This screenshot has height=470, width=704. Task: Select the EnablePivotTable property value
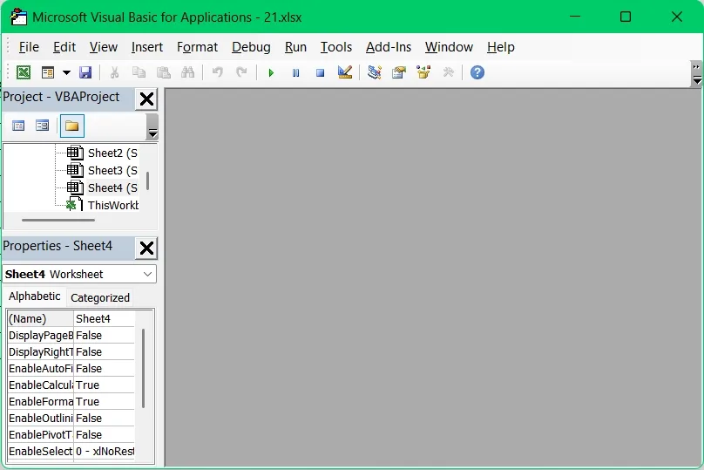(x=105, y=435)
